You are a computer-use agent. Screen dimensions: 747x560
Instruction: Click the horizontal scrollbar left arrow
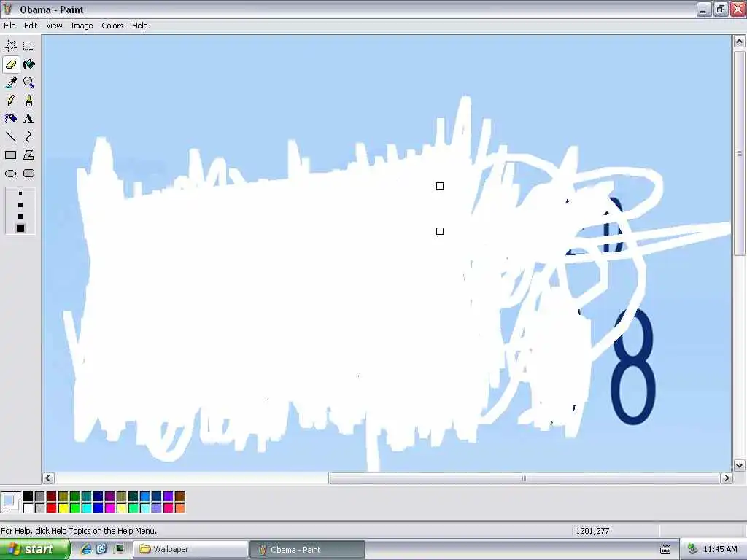[48, 478]
